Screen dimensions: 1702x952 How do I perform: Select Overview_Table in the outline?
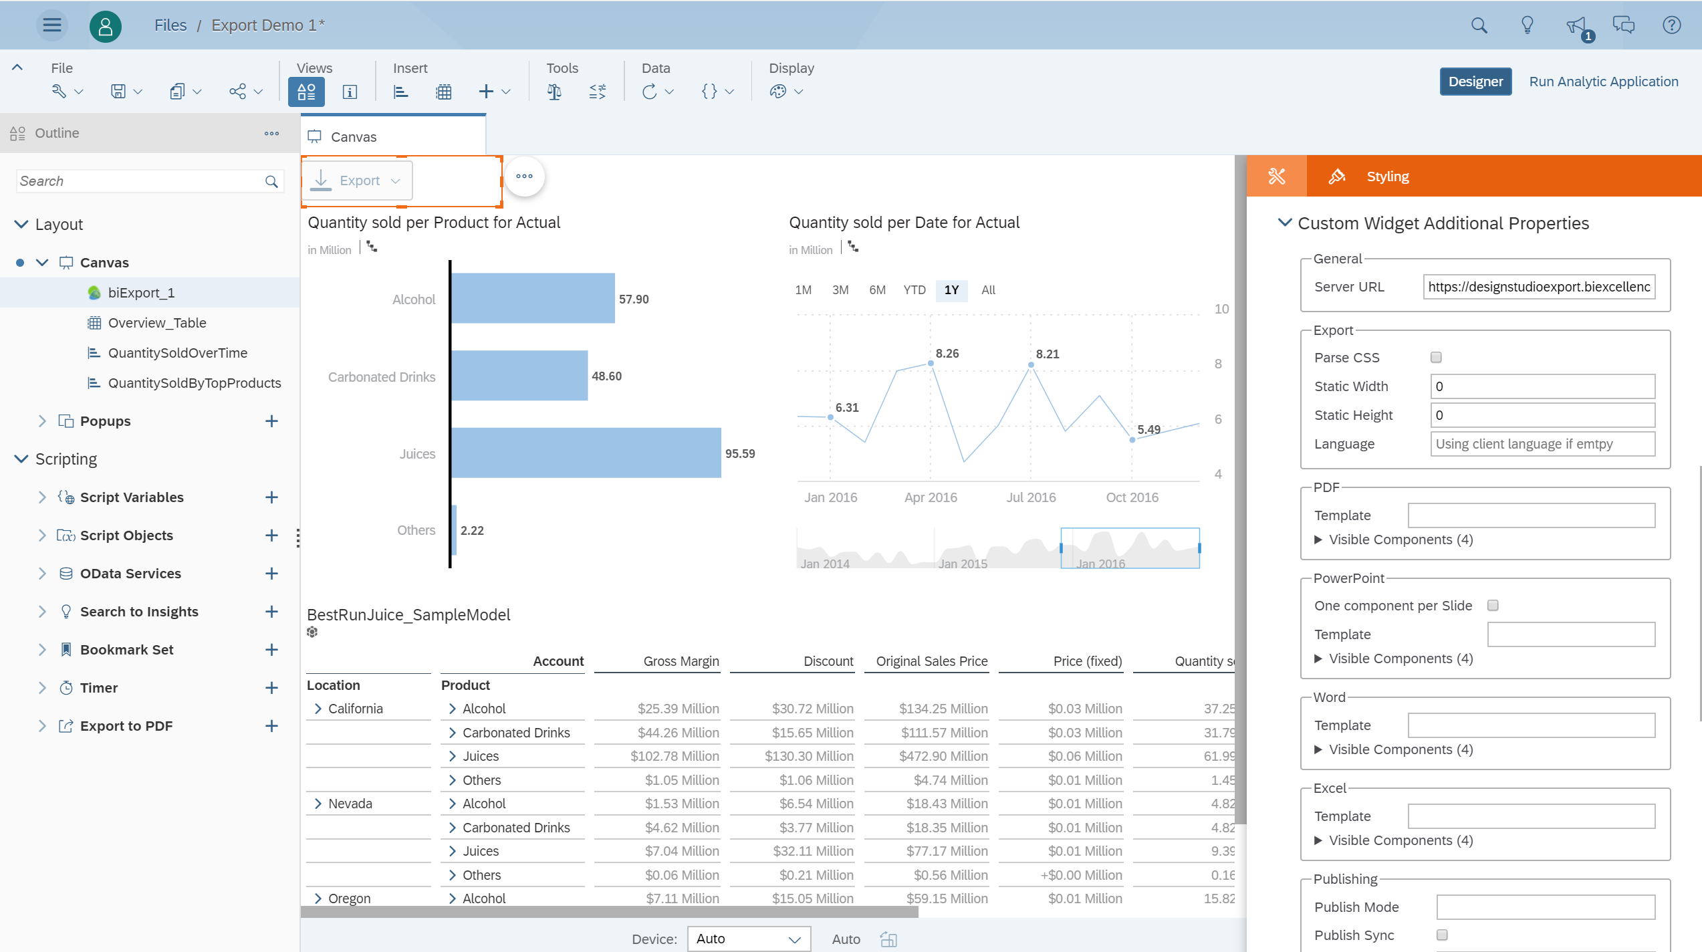coord(150,323)
